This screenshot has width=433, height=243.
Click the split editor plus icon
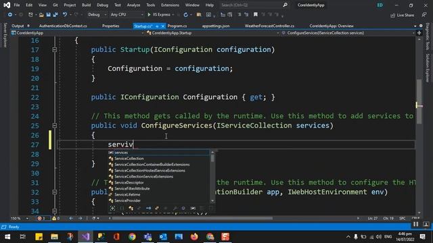[419, 33]
